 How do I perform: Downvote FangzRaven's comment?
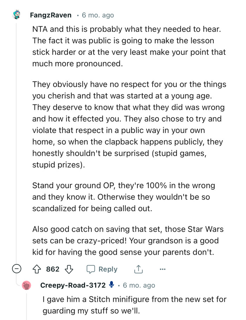tap(69, 269)
